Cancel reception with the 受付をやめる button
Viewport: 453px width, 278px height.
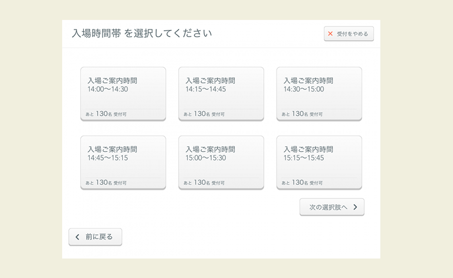pos(349,34)
